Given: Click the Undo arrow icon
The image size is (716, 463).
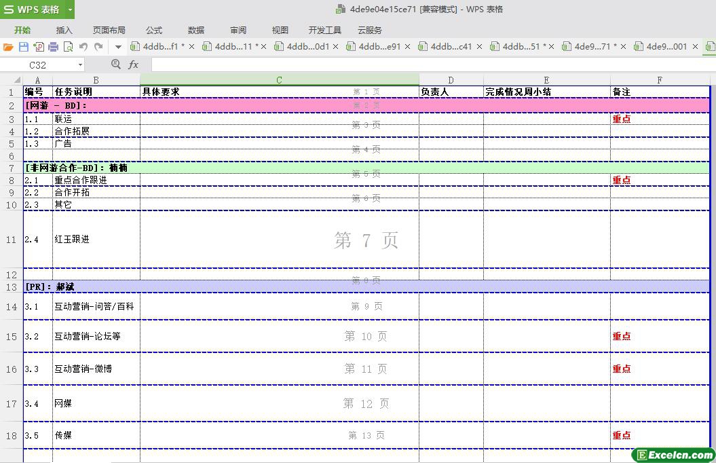Looking at the screenshot, I should point(83,47).
